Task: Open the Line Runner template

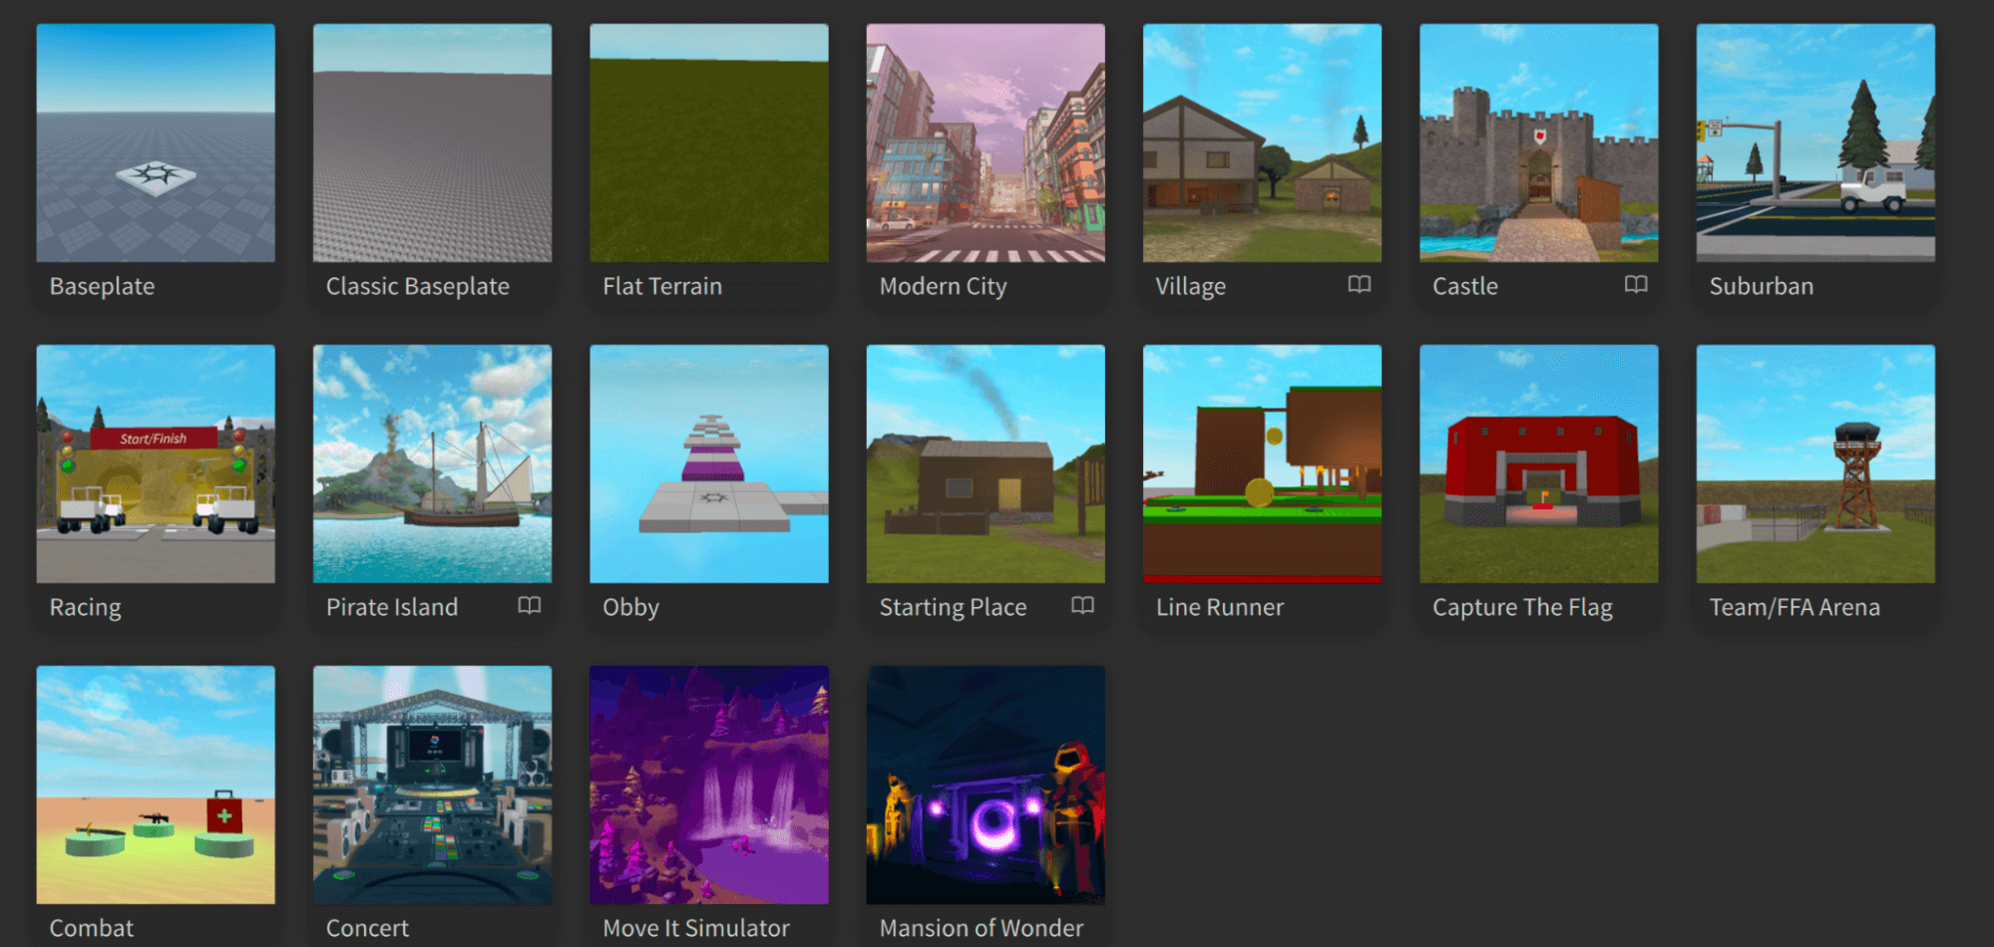Action: tap(1261, 464)
